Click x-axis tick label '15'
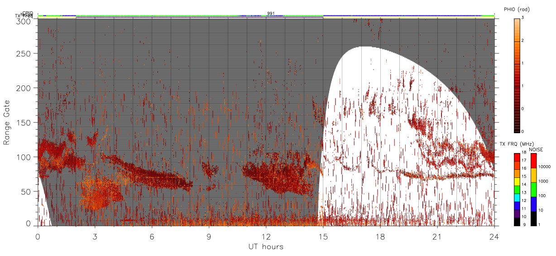The width and height of the screenshot is (556, 256). [323, 237]
